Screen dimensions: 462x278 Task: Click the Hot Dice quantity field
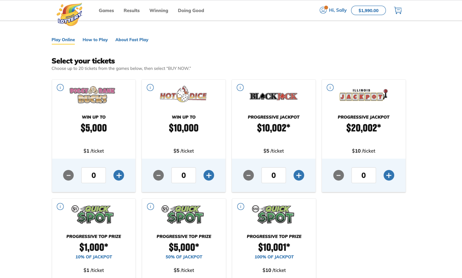coord(184,175)
